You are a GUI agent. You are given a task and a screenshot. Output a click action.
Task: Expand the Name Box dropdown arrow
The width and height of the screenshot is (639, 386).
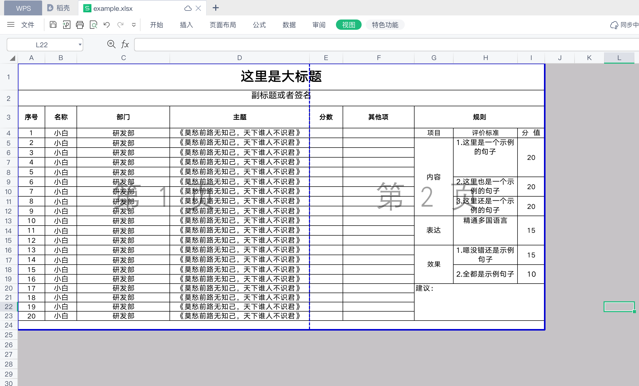pyautogui.click(x=80, y=45)
